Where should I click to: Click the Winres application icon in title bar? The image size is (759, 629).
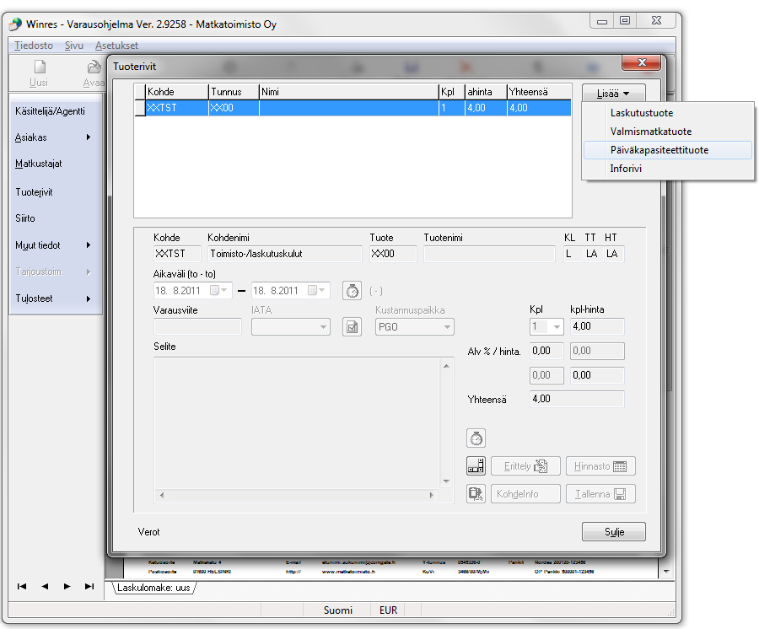[x=15, y=24]
